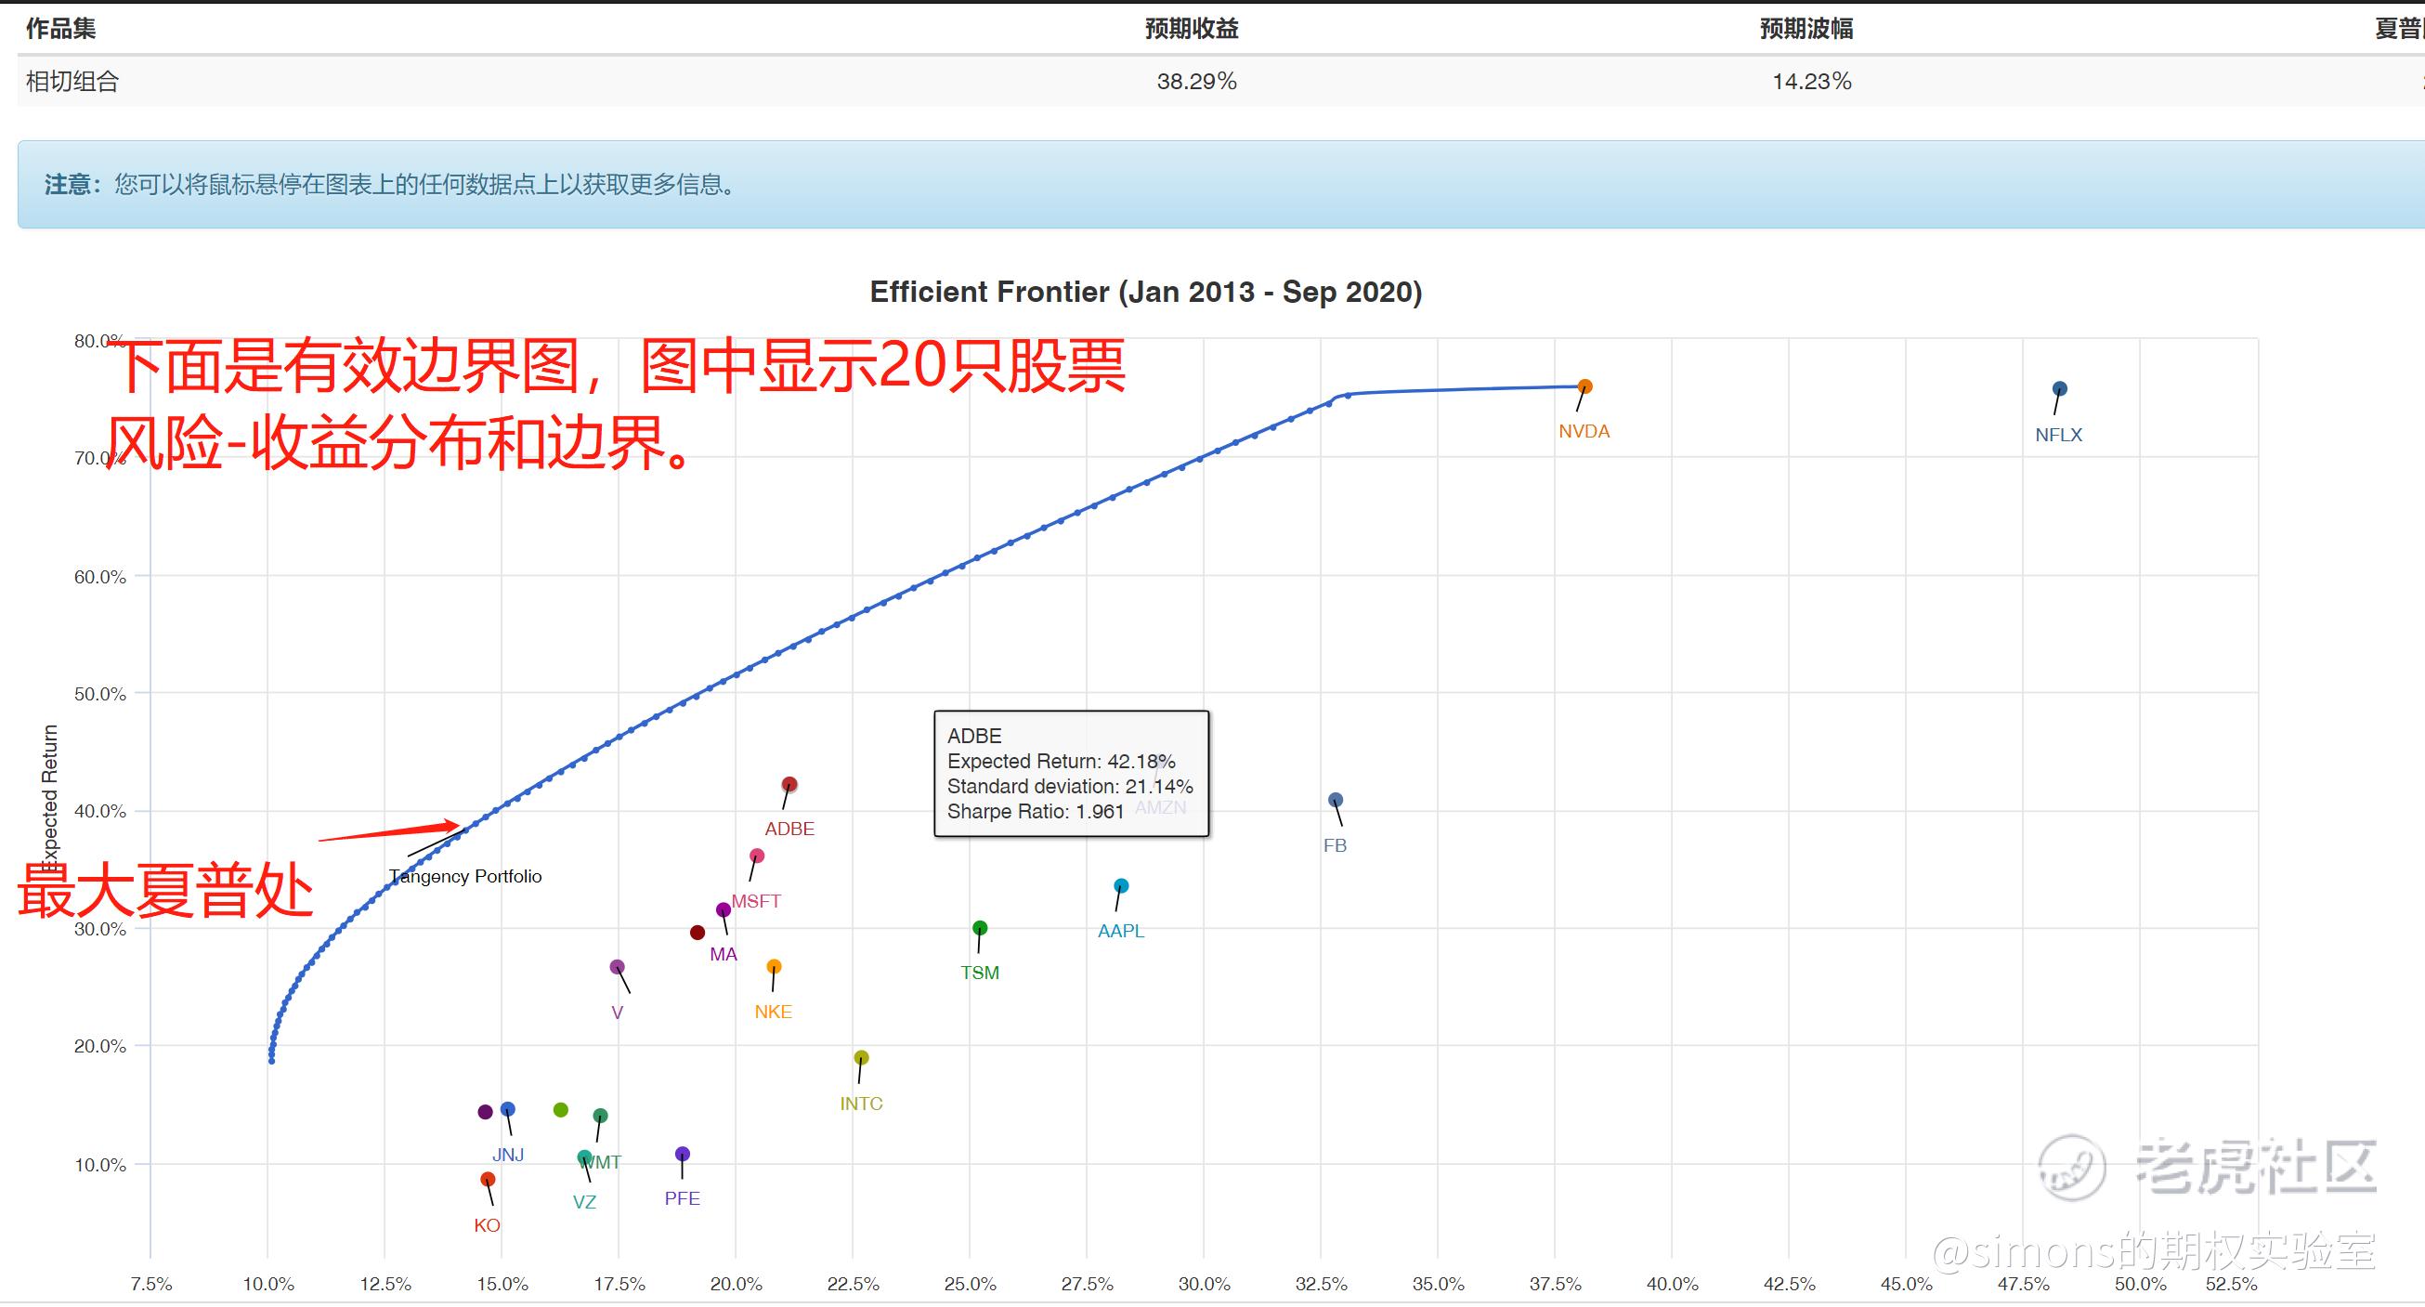This screenshot has width=2425, height=1307.
Task: Click the ADBE red data point
Action: tap(789, 784)
